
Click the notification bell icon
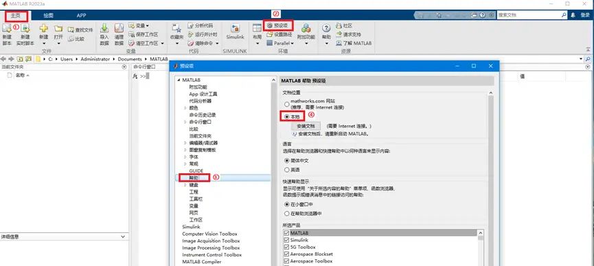pos(573,15)
